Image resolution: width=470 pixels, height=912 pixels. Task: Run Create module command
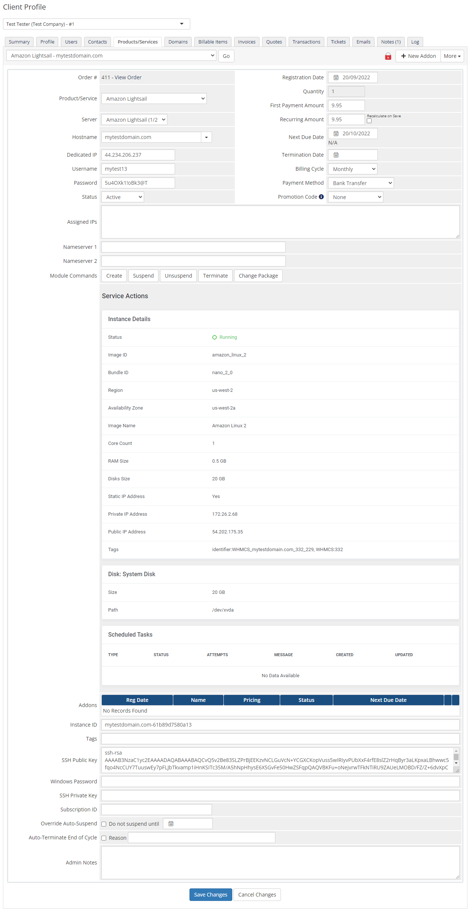click(x=114, y=276)
